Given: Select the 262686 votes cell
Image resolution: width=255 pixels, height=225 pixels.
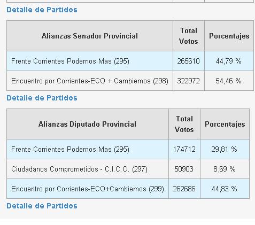Looking at the screenshot, I should 184,189.
